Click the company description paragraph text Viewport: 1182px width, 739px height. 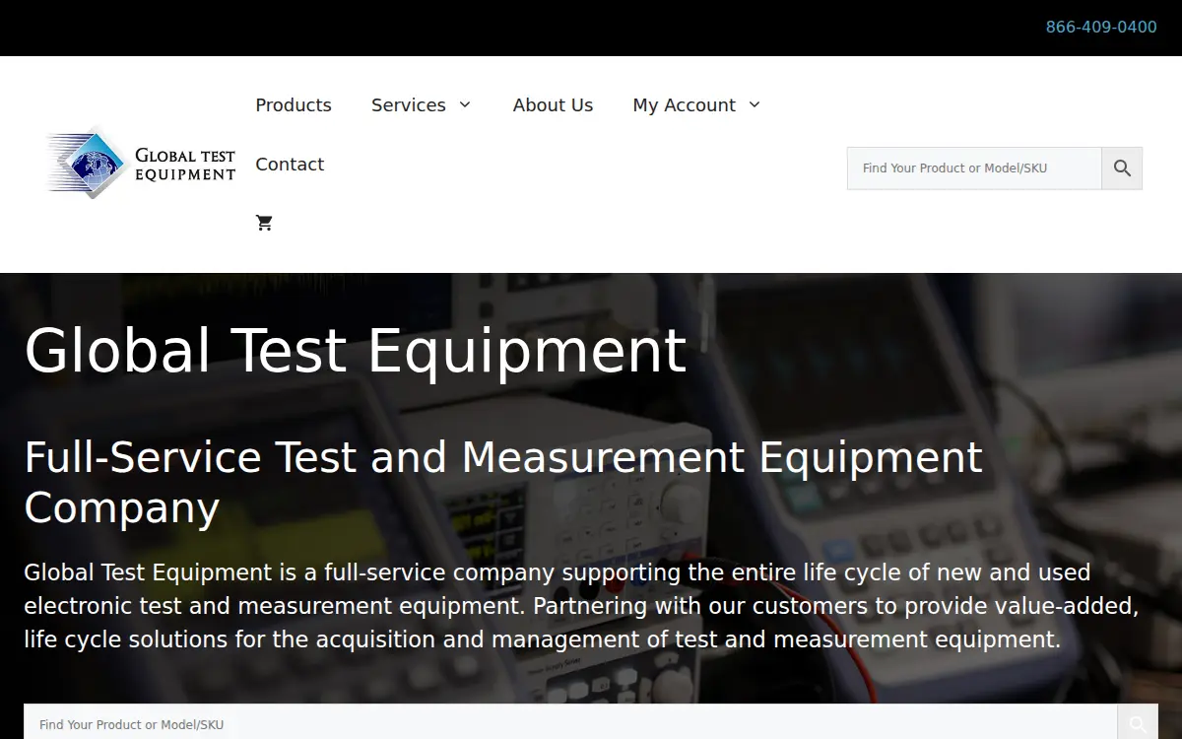[x=581, y=606]
